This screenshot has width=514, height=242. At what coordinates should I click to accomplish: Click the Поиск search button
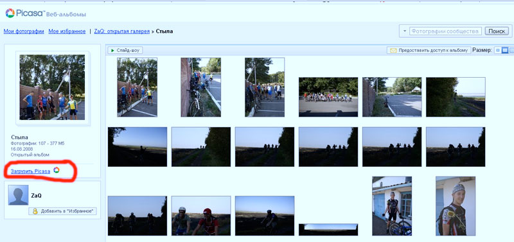pos(497,31)
